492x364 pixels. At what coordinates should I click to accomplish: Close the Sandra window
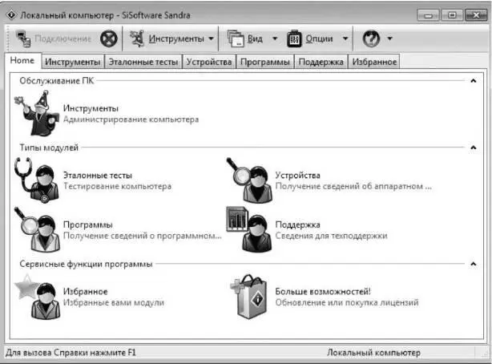(476, 15)
